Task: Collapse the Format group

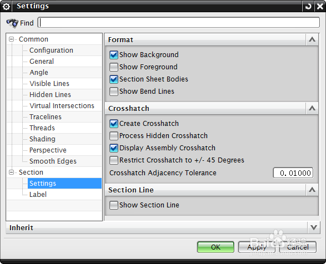Action: pyautogui.click(x=312, y=39)
